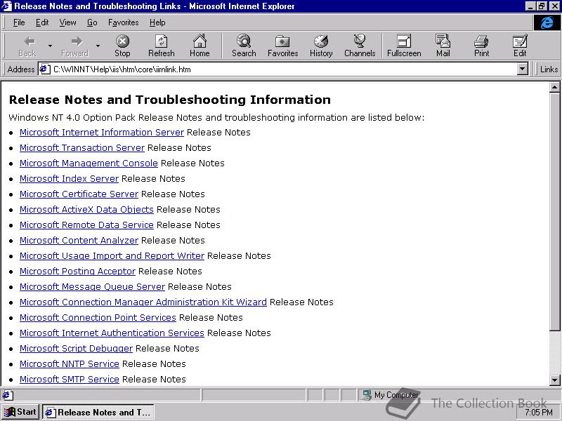The width and height of the screenshot is (562, 421).
Task: Open Microsoft Internet Authentication Services link
Action: 112,333
